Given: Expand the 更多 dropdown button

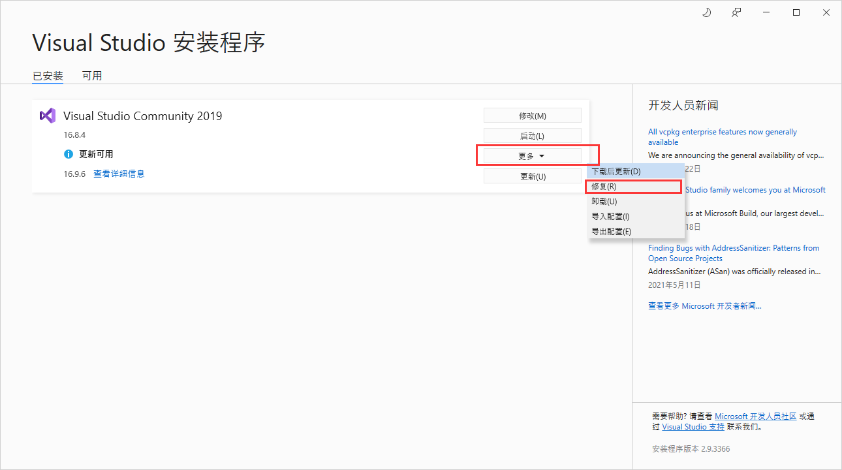Looking at the screenshot, I should (x=533, y=156).
